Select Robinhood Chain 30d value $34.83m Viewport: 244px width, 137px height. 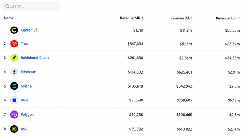pyautogui.click(x=233, y=58)
